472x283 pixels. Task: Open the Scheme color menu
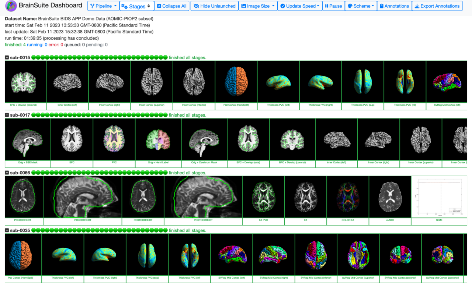click(x=361, y=6)
